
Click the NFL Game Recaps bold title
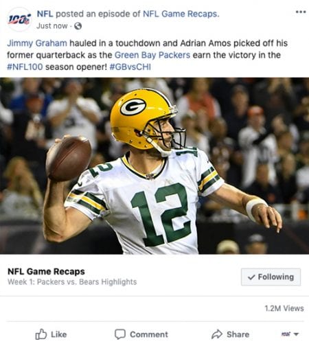tap(46, 272)
